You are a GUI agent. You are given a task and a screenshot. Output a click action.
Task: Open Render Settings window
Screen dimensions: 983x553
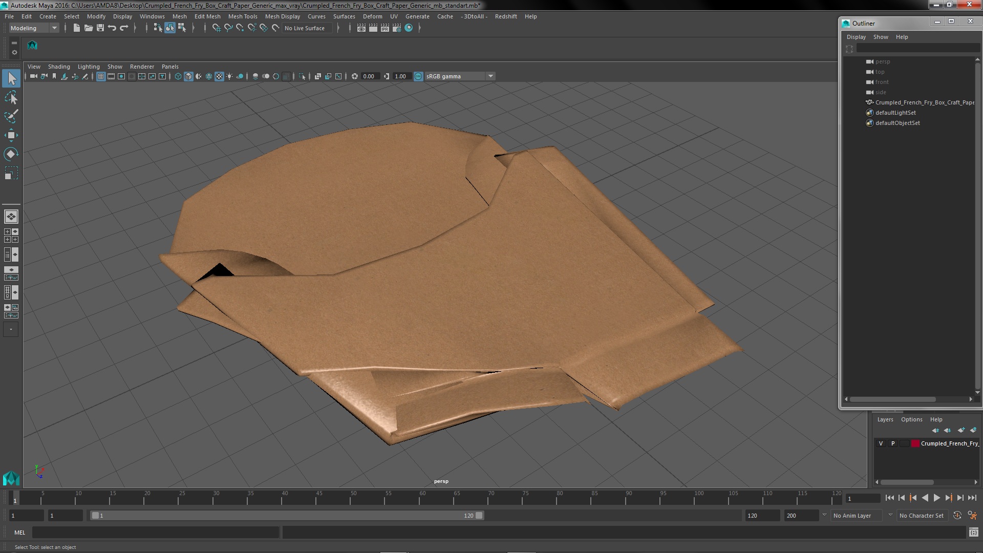coord(396,28)
